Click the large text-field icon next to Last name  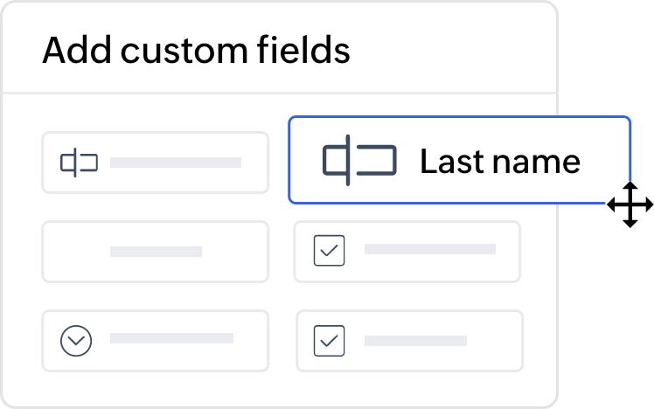[x=359, y=160]
